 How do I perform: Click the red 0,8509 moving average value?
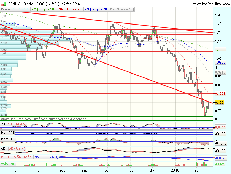click(x=220, y=93)
